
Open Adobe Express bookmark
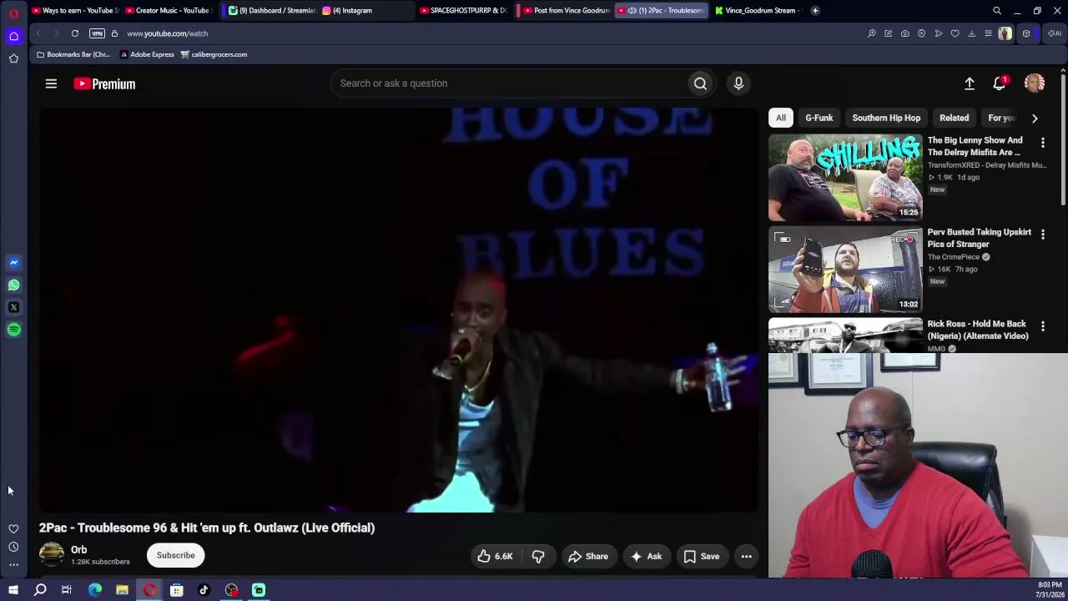tap(147, 54)
